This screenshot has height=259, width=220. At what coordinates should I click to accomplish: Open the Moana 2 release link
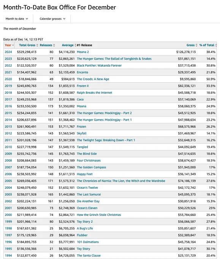[83, 52]
